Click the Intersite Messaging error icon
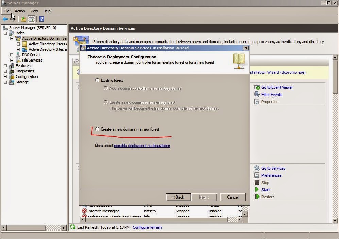 (84, 211)
